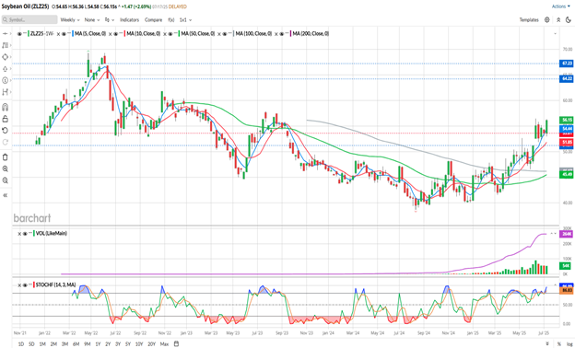Screen dimensions: 575x348
Task: Delete drawings with trash icon
Action: point(6,157)
